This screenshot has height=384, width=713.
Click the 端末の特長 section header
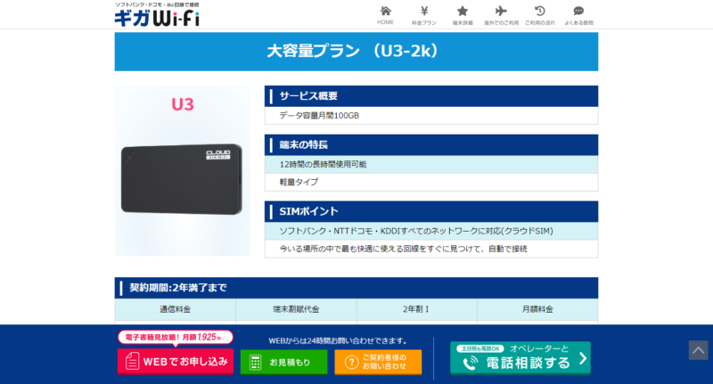click(x=431, y=145)
